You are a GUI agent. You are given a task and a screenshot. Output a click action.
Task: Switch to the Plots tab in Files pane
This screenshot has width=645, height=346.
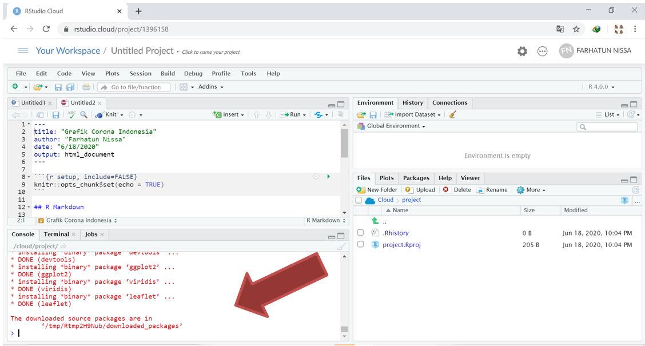click(x=387, y=178)
